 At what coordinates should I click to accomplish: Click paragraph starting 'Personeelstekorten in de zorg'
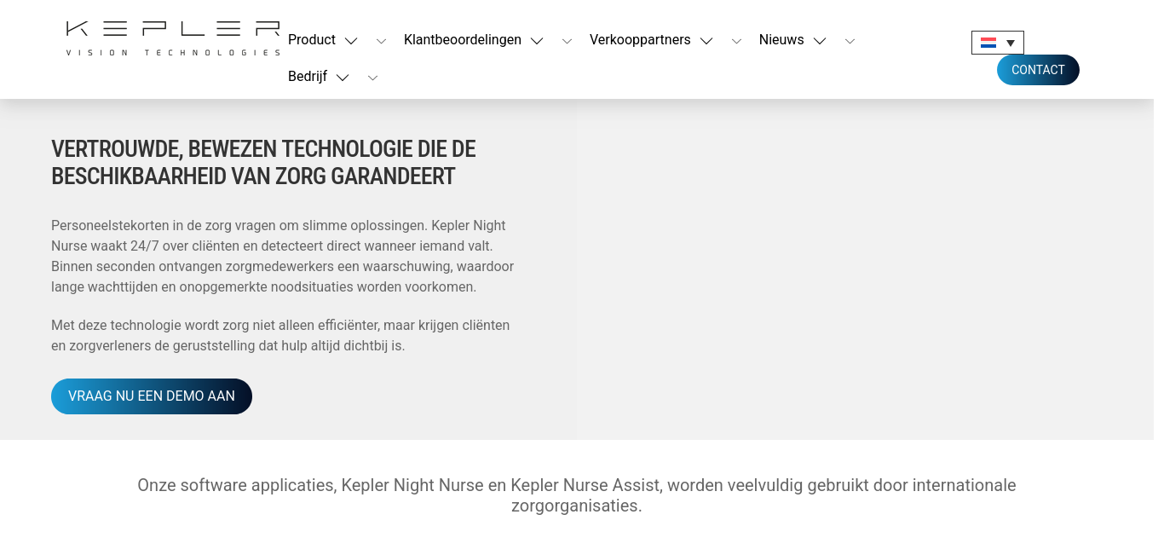[x=283, y=257]
